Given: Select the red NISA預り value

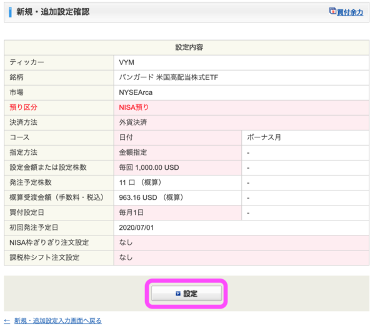Looking at the screenshot, I should pyautogui.click(x=134, y=107).
